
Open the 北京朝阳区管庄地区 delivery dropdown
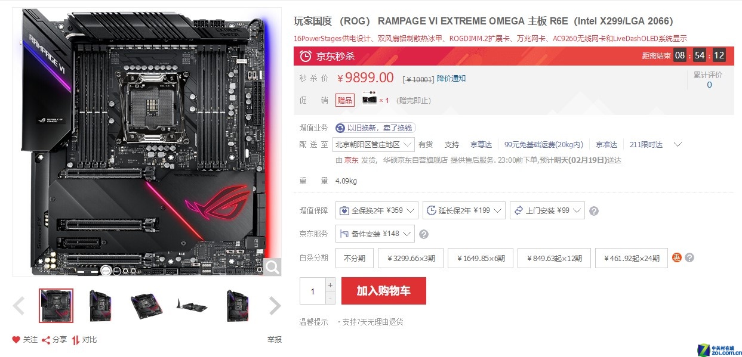pyautogui.click(x=374, y=144)
